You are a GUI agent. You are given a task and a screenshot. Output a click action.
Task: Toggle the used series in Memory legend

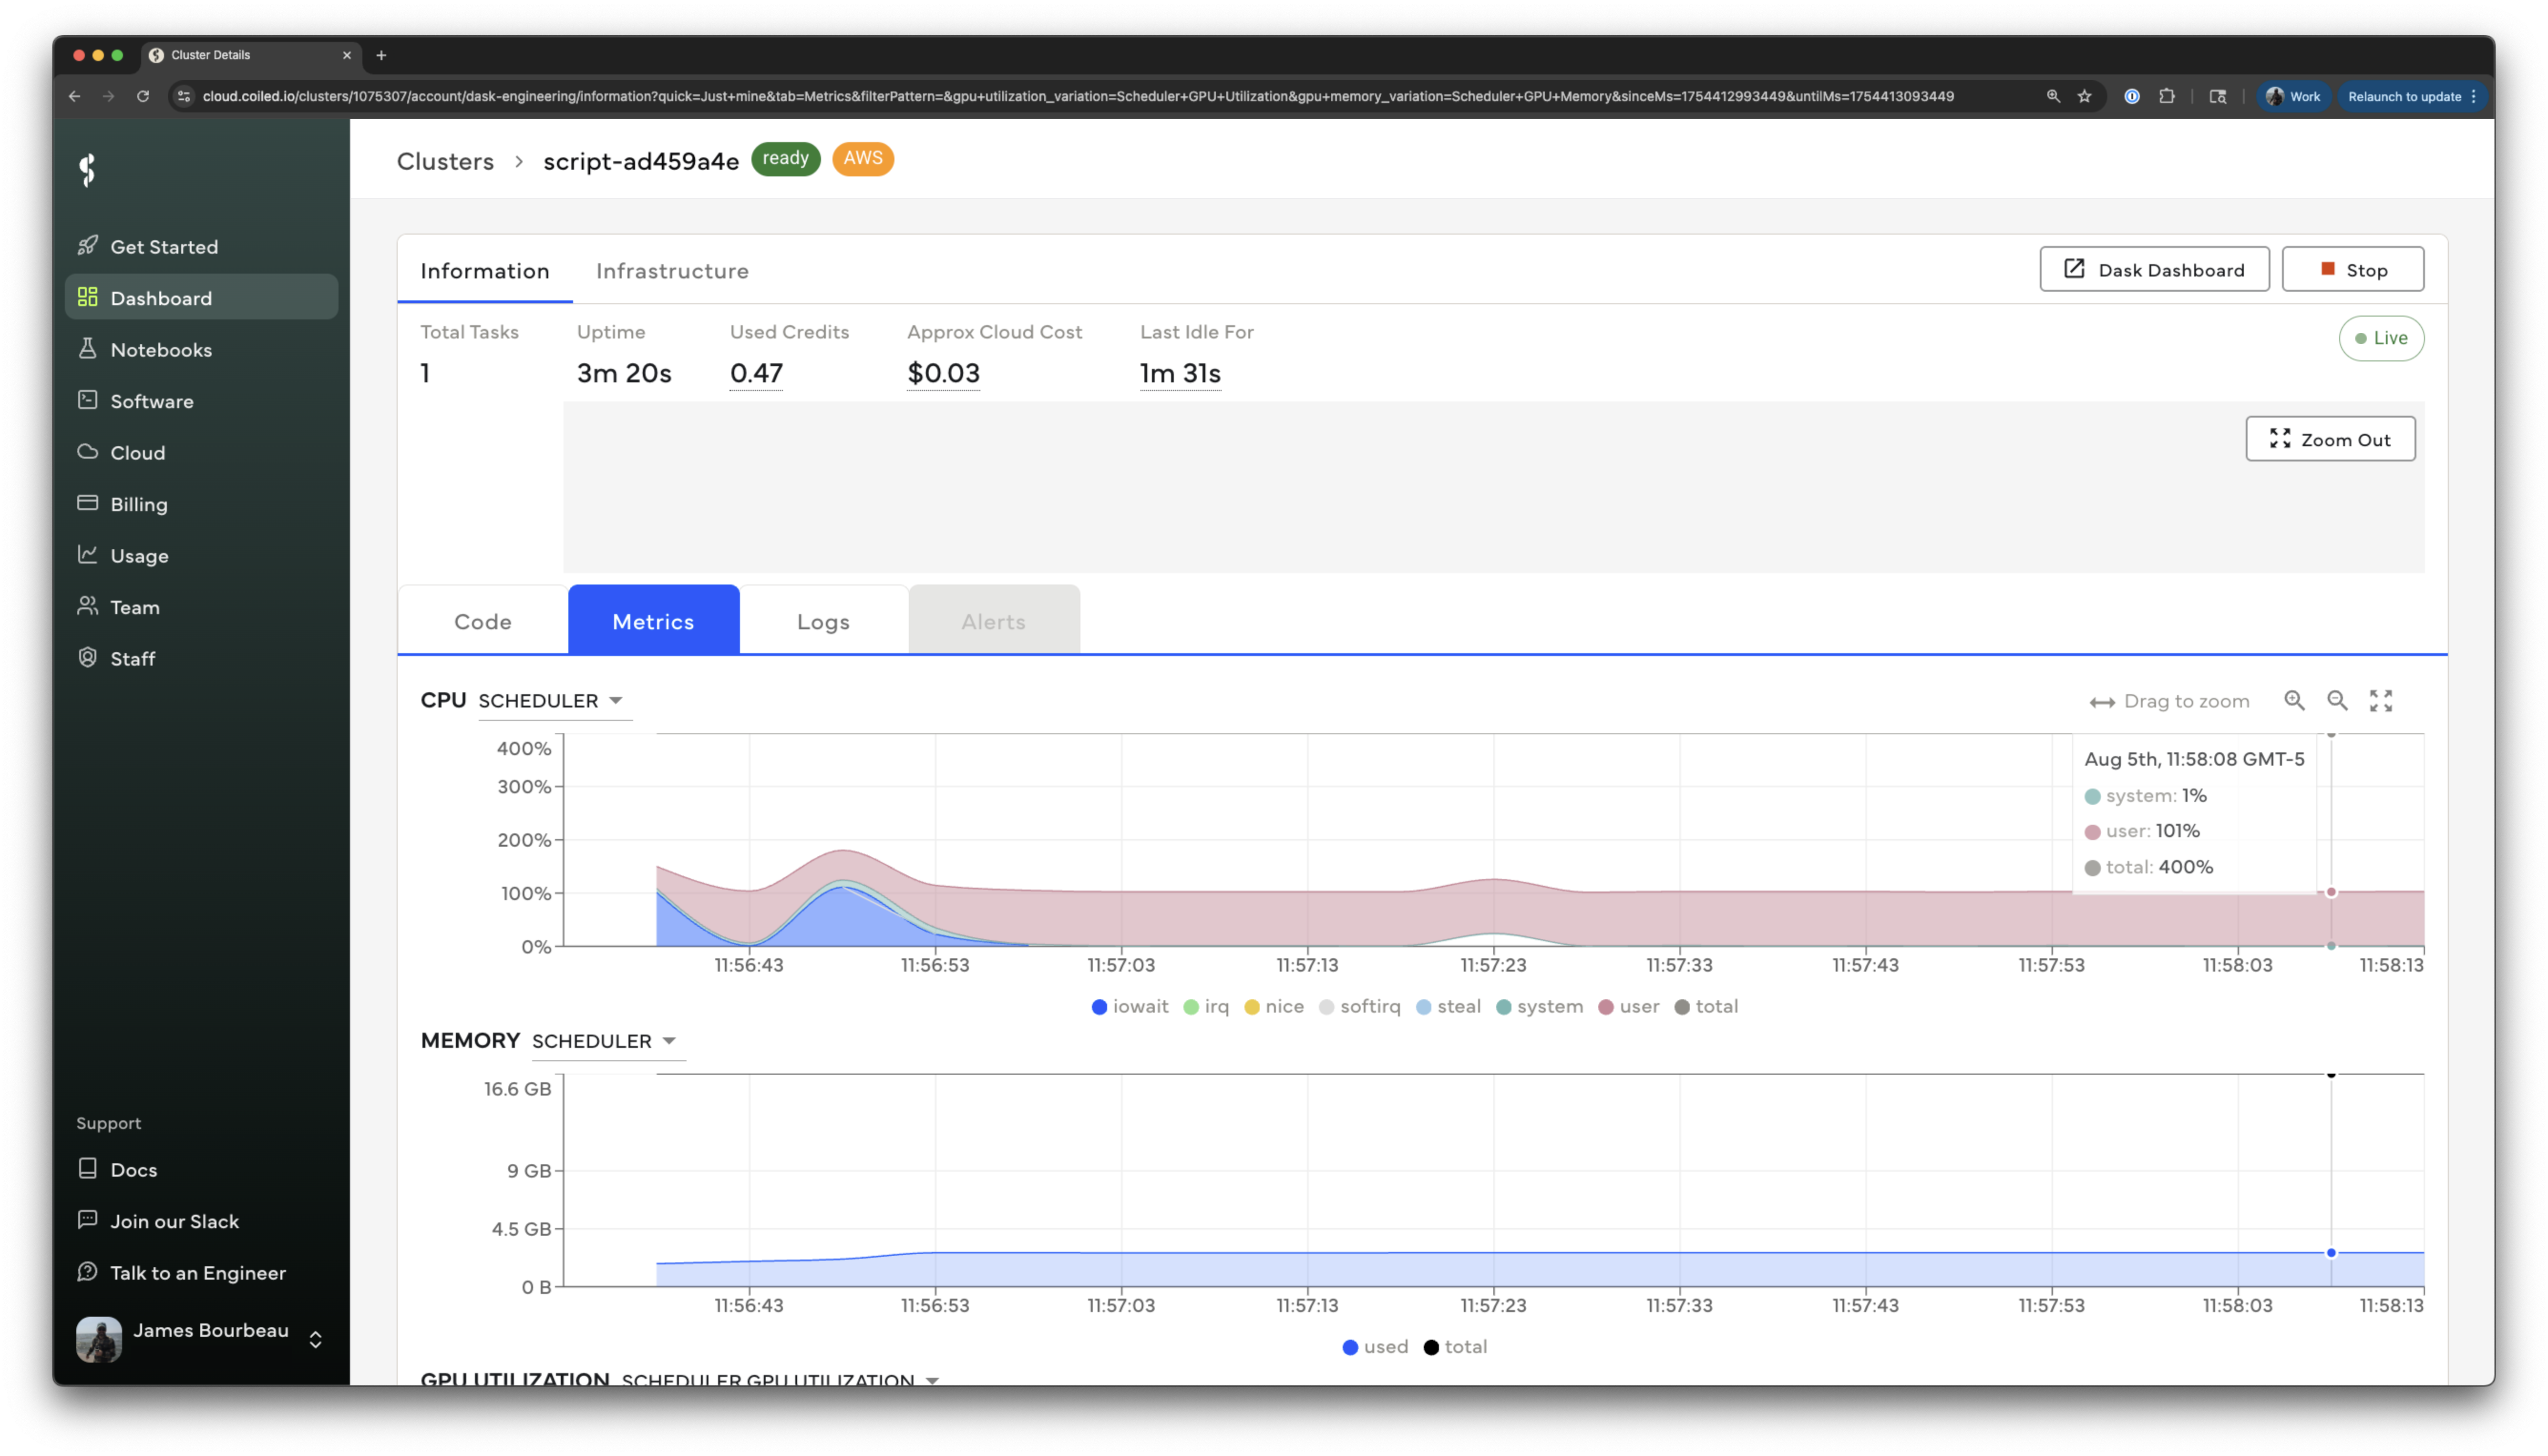click(x=1375, y=1346)
